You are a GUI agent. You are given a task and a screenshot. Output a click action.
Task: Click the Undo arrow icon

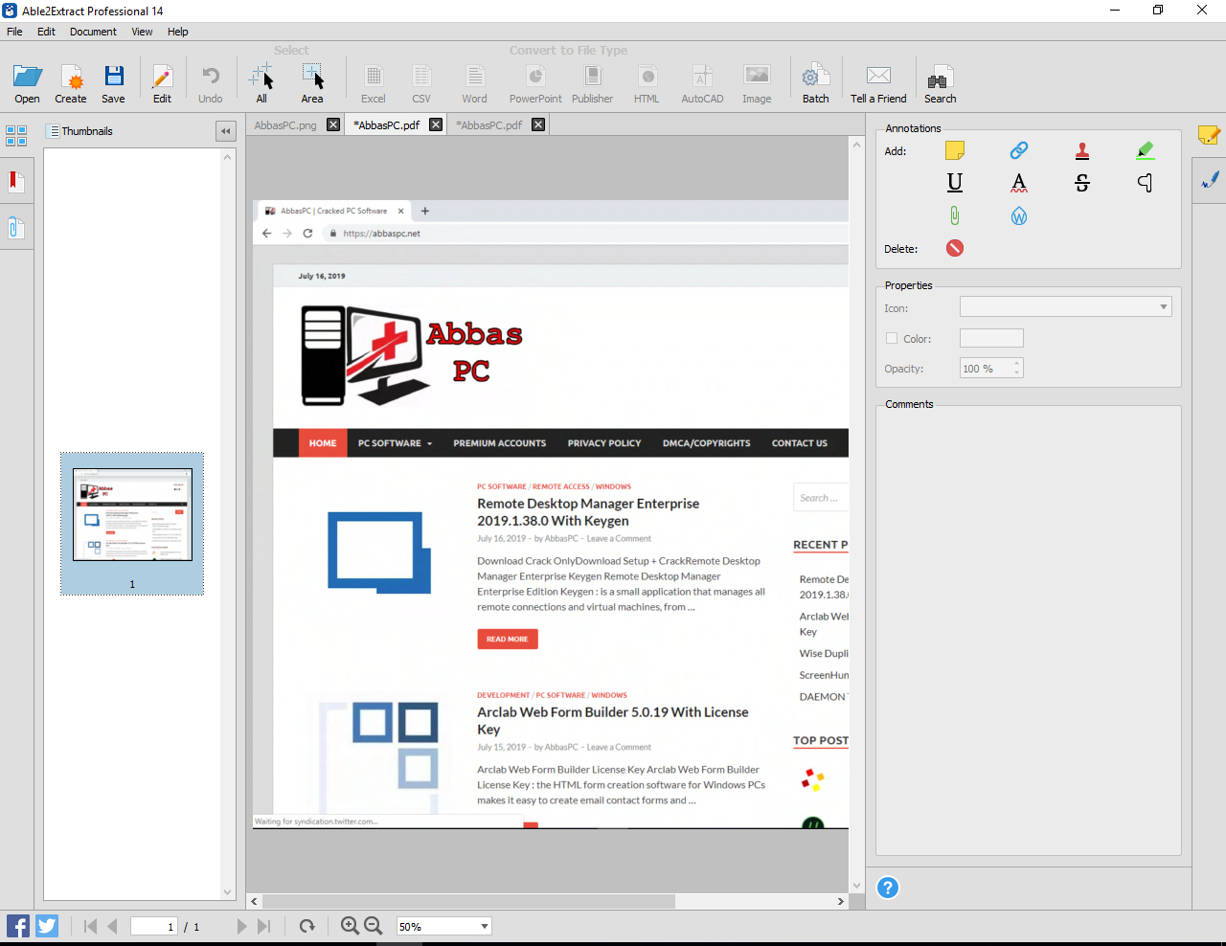pos(211,77)
